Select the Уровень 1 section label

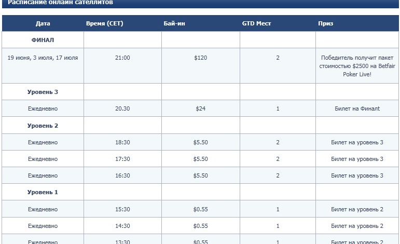click(43, 192)
